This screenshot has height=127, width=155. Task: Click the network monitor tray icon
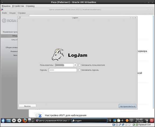click(115, 121)
